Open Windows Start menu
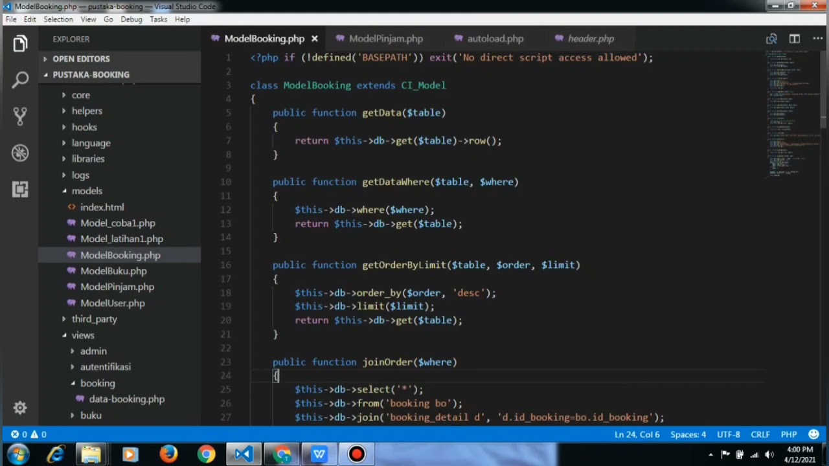The width and height of the screenshot is (829, 466). (18, 454)
